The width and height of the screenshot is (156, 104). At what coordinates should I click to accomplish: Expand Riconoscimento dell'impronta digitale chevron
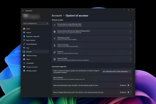click(x=130, y=32)
